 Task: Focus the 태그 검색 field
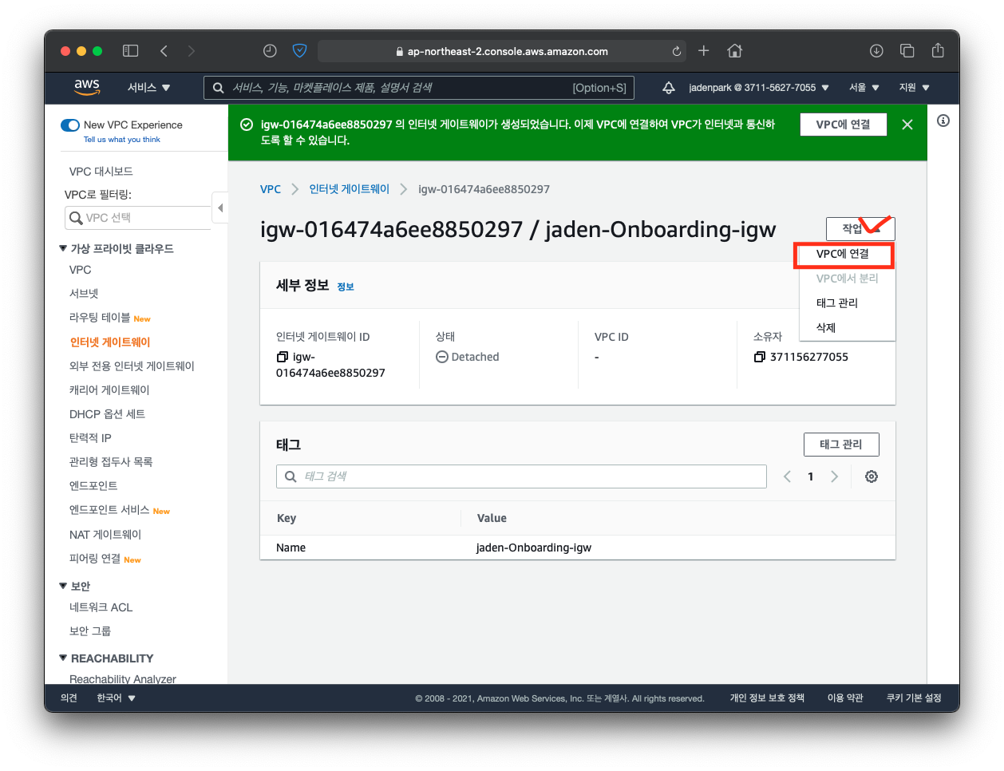(521, 476)
